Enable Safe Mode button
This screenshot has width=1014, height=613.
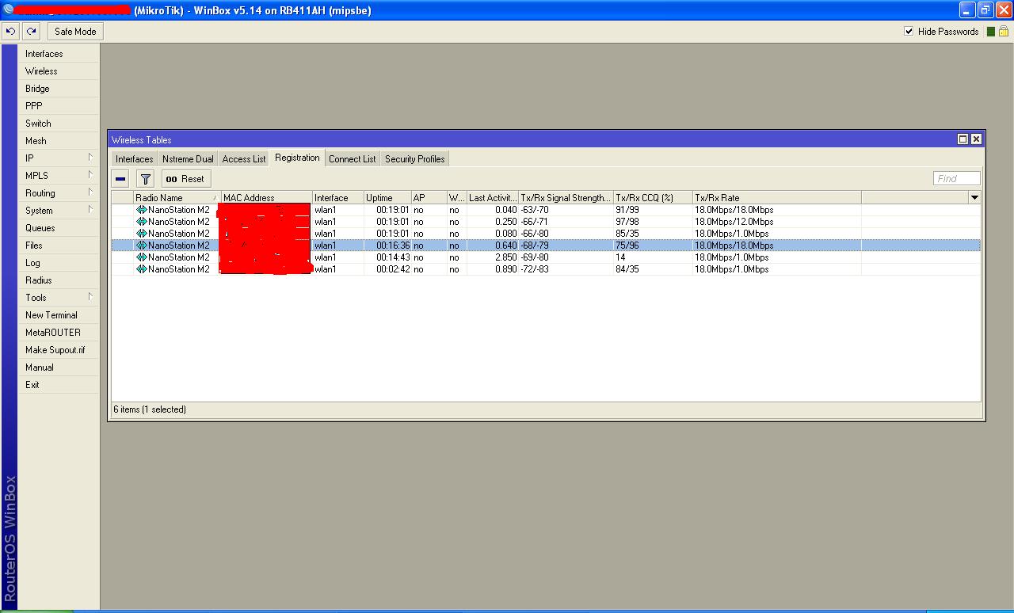click(75, 32)
